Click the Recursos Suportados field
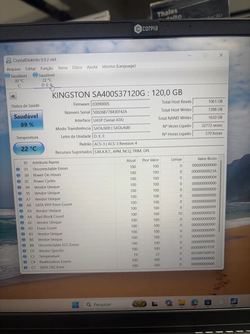Image resolution: width=250 pixels, height=334 pixels. pos(159,151)
